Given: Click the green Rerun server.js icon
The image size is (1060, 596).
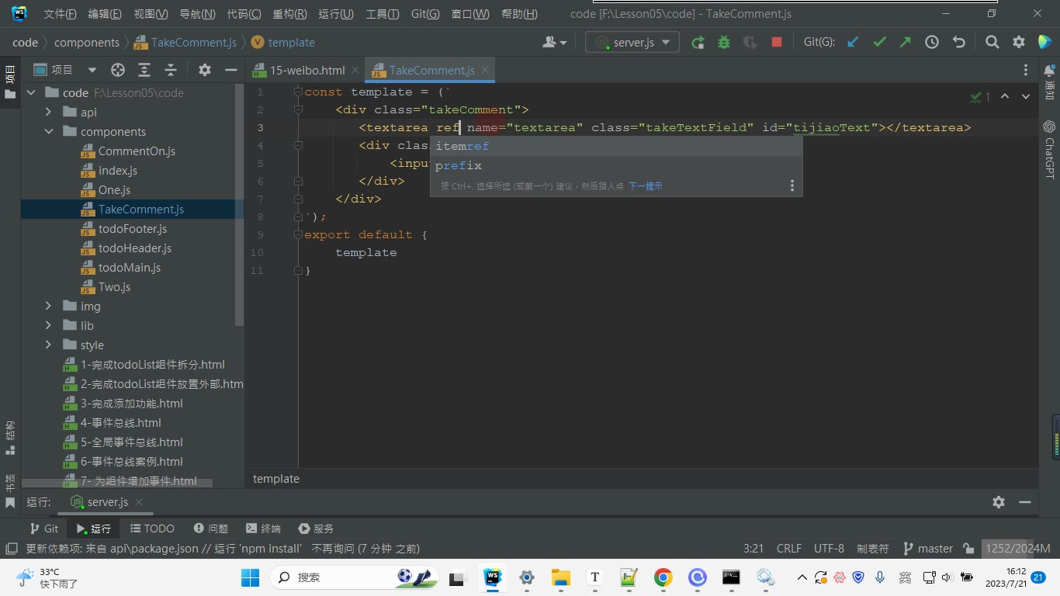Looking at the screenshot, I should [698, 43].
